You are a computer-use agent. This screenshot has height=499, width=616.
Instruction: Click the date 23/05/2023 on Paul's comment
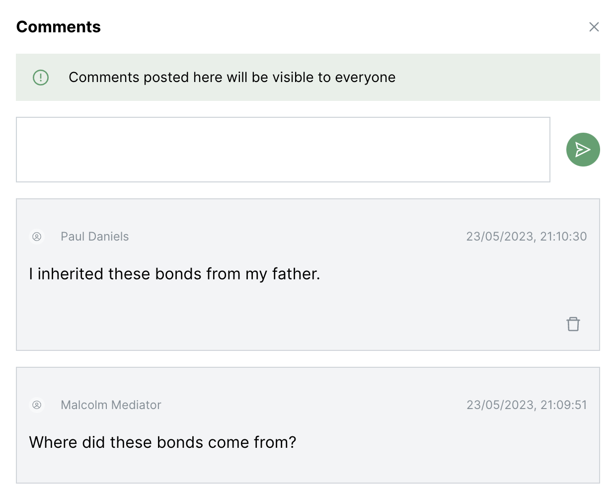pos(500,237)
